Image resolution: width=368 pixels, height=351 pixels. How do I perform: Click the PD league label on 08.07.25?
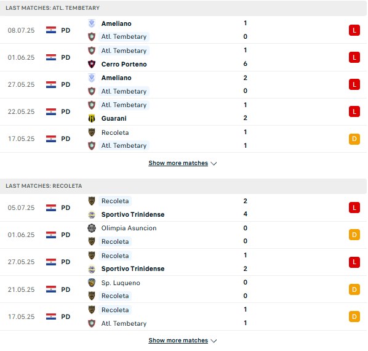tap(66, 30)
